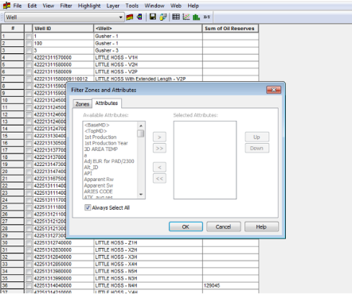Screen dimensions: 352x294
Task: Select 1st Production attribute
Action: coord(100,137)
